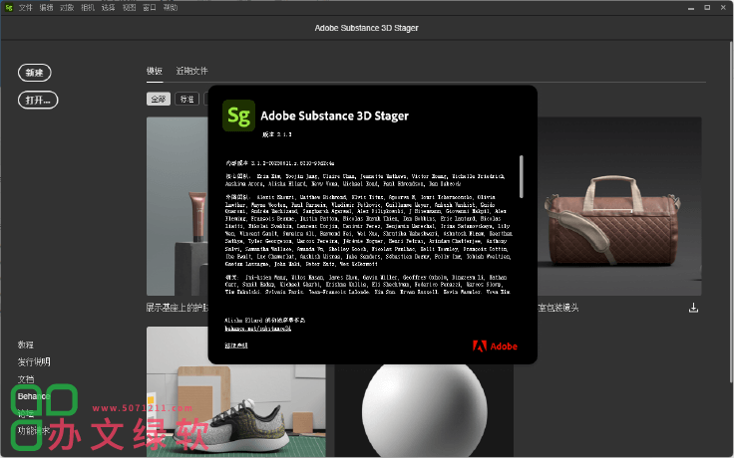Open the 相机 menu
The width and height of the screenshot is (734, 459).
click(x=87, y=8)
